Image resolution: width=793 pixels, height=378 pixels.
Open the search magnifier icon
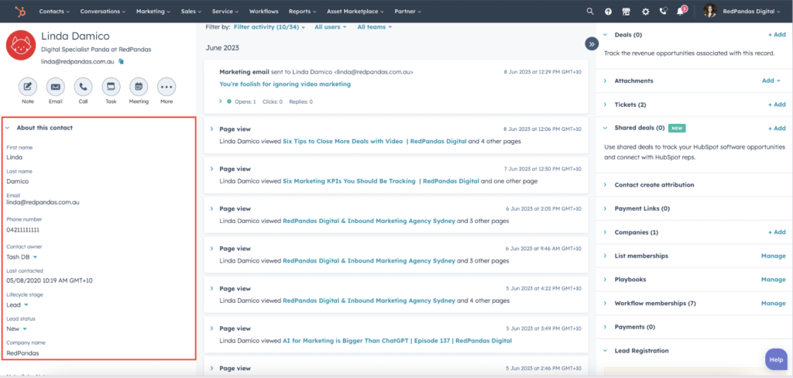point(589,11)
